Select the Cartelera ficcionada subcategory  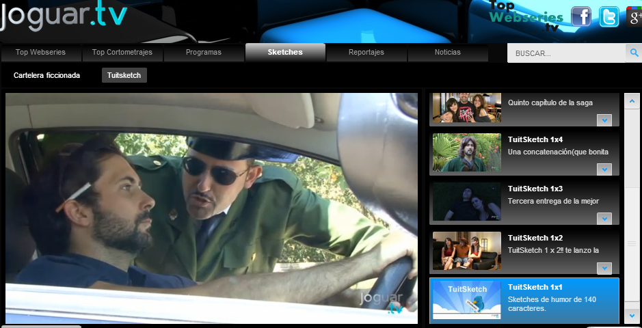[46, 75]
